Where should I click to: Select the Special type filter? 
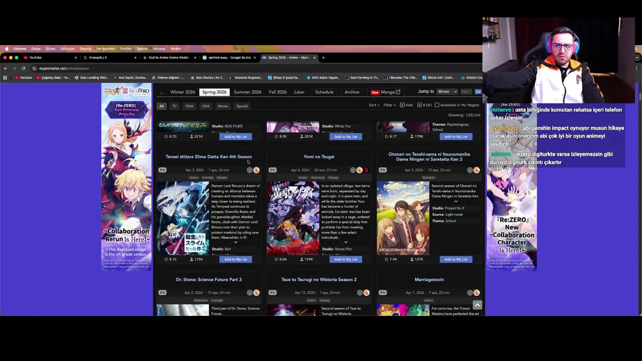point(242,106)
